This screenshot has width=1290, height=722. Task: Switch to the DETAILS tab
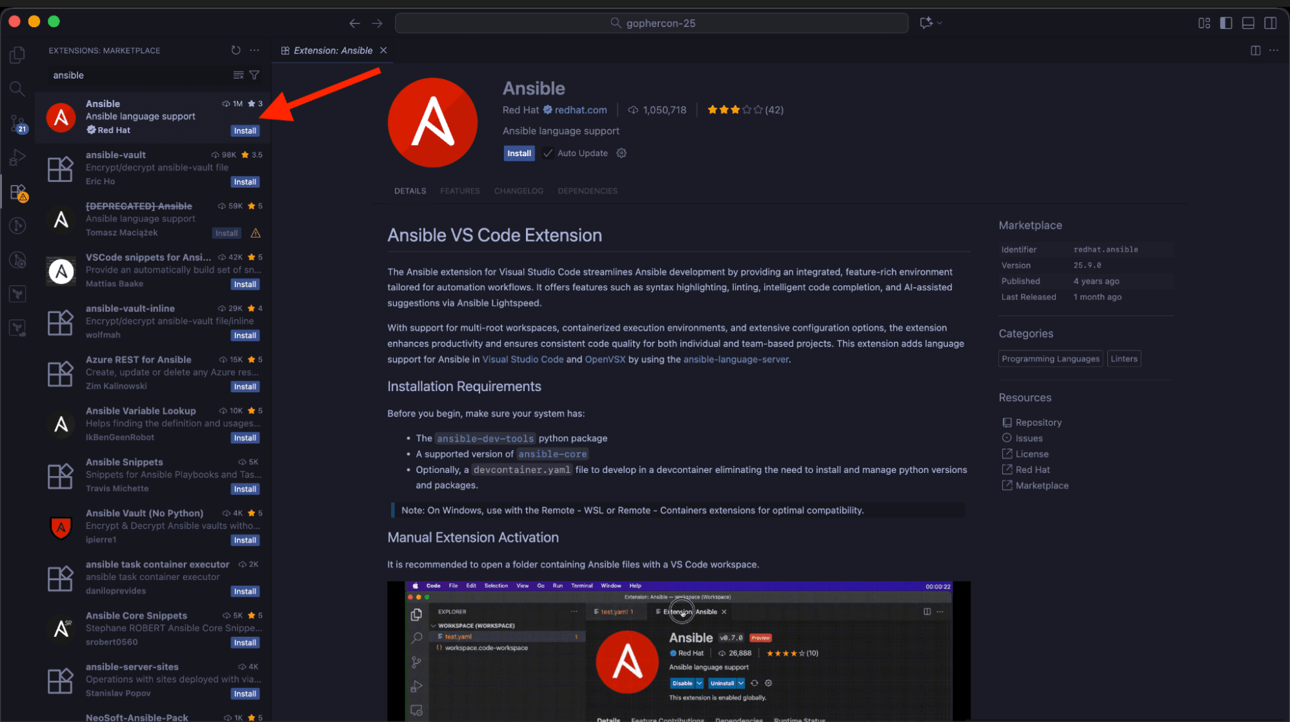[x=410, y=191]
